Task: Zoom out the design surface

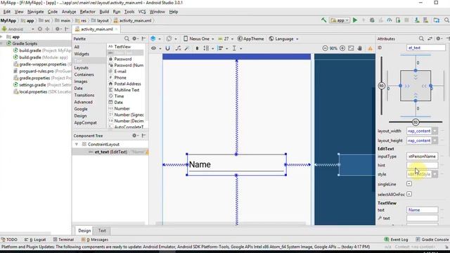Action: point(325,48)
